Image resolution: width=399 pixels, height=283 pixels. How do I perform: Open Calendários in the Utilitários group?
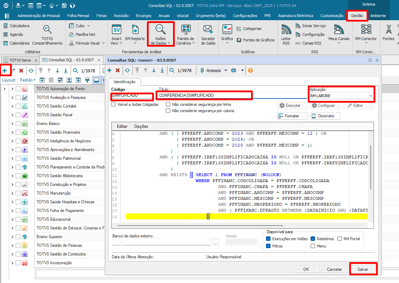pyautogui.click(x=16, y=43)
